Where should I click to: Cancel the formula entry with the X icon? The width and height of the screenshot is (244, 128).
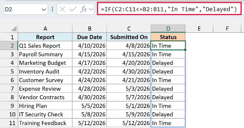pyautogui.click(x=62, y=9)
